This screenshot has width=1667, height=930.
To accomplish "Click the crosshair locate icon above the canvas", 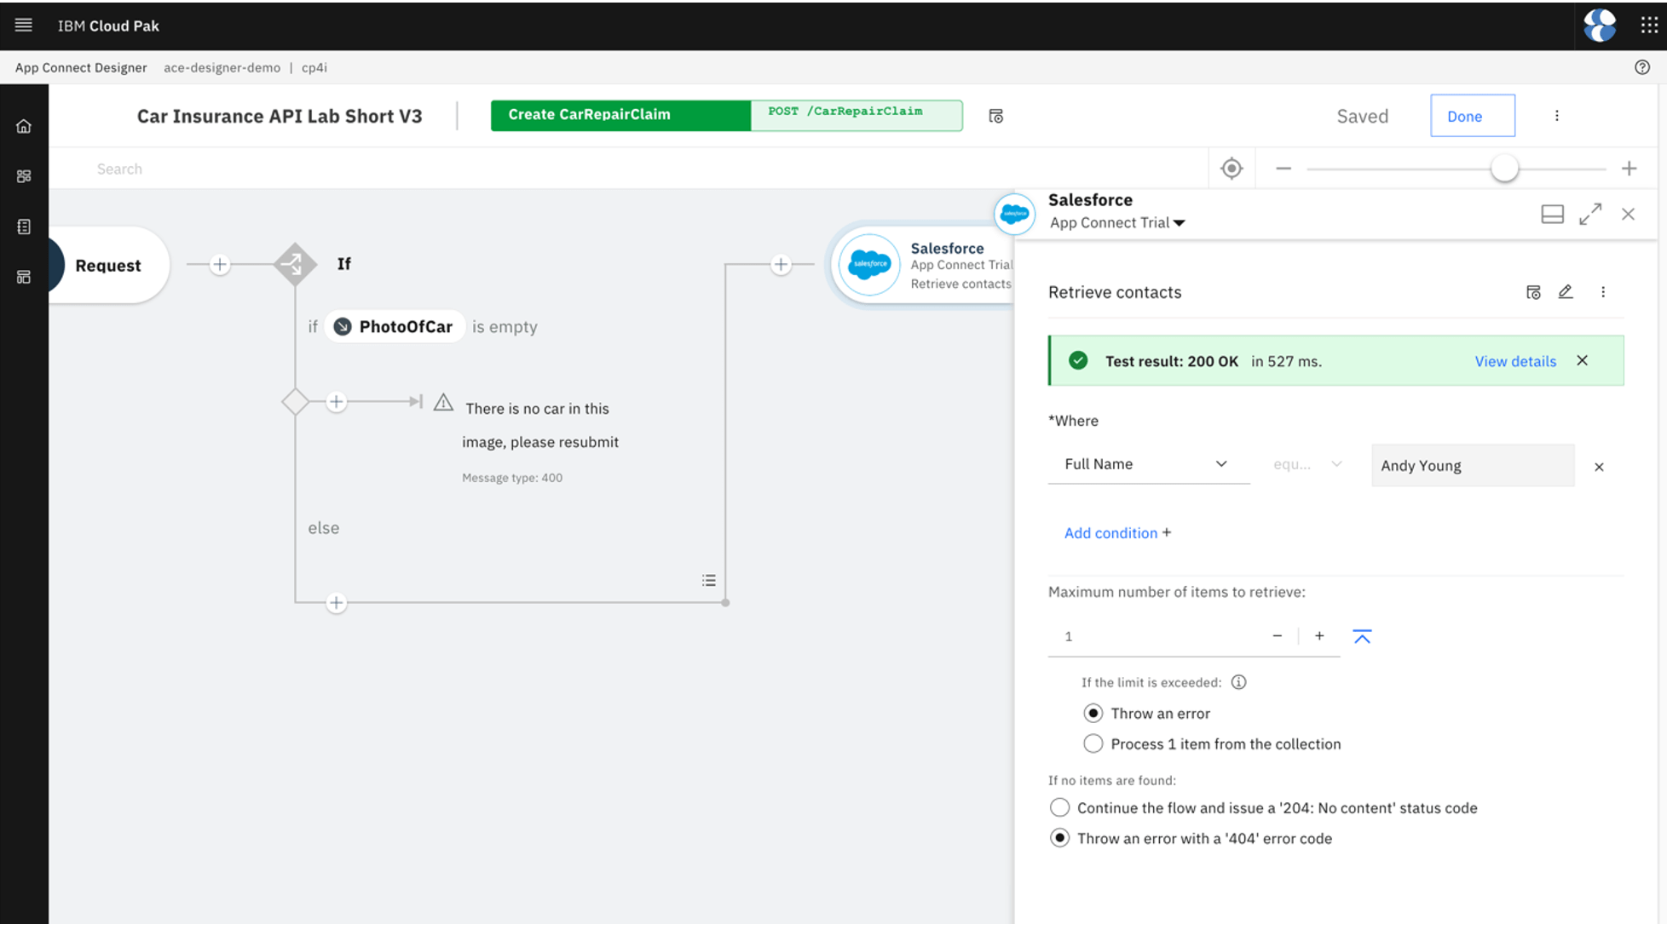I will (x=1231, y=168).
